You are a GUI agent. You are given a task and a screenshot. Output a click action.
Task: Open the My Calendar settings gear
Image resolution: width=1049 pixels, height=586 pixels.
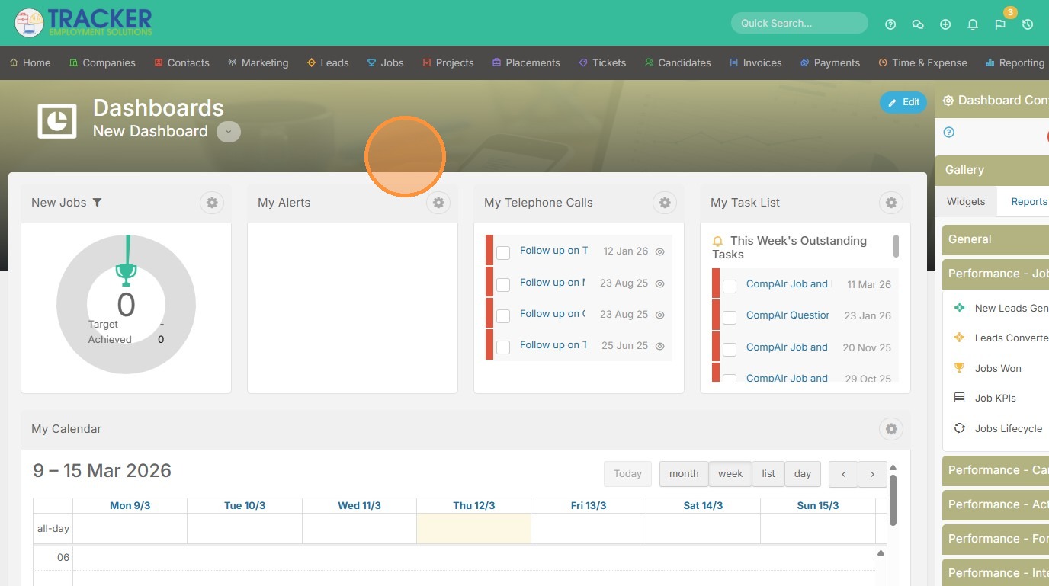pyautogui.click(x=891, y=429)
